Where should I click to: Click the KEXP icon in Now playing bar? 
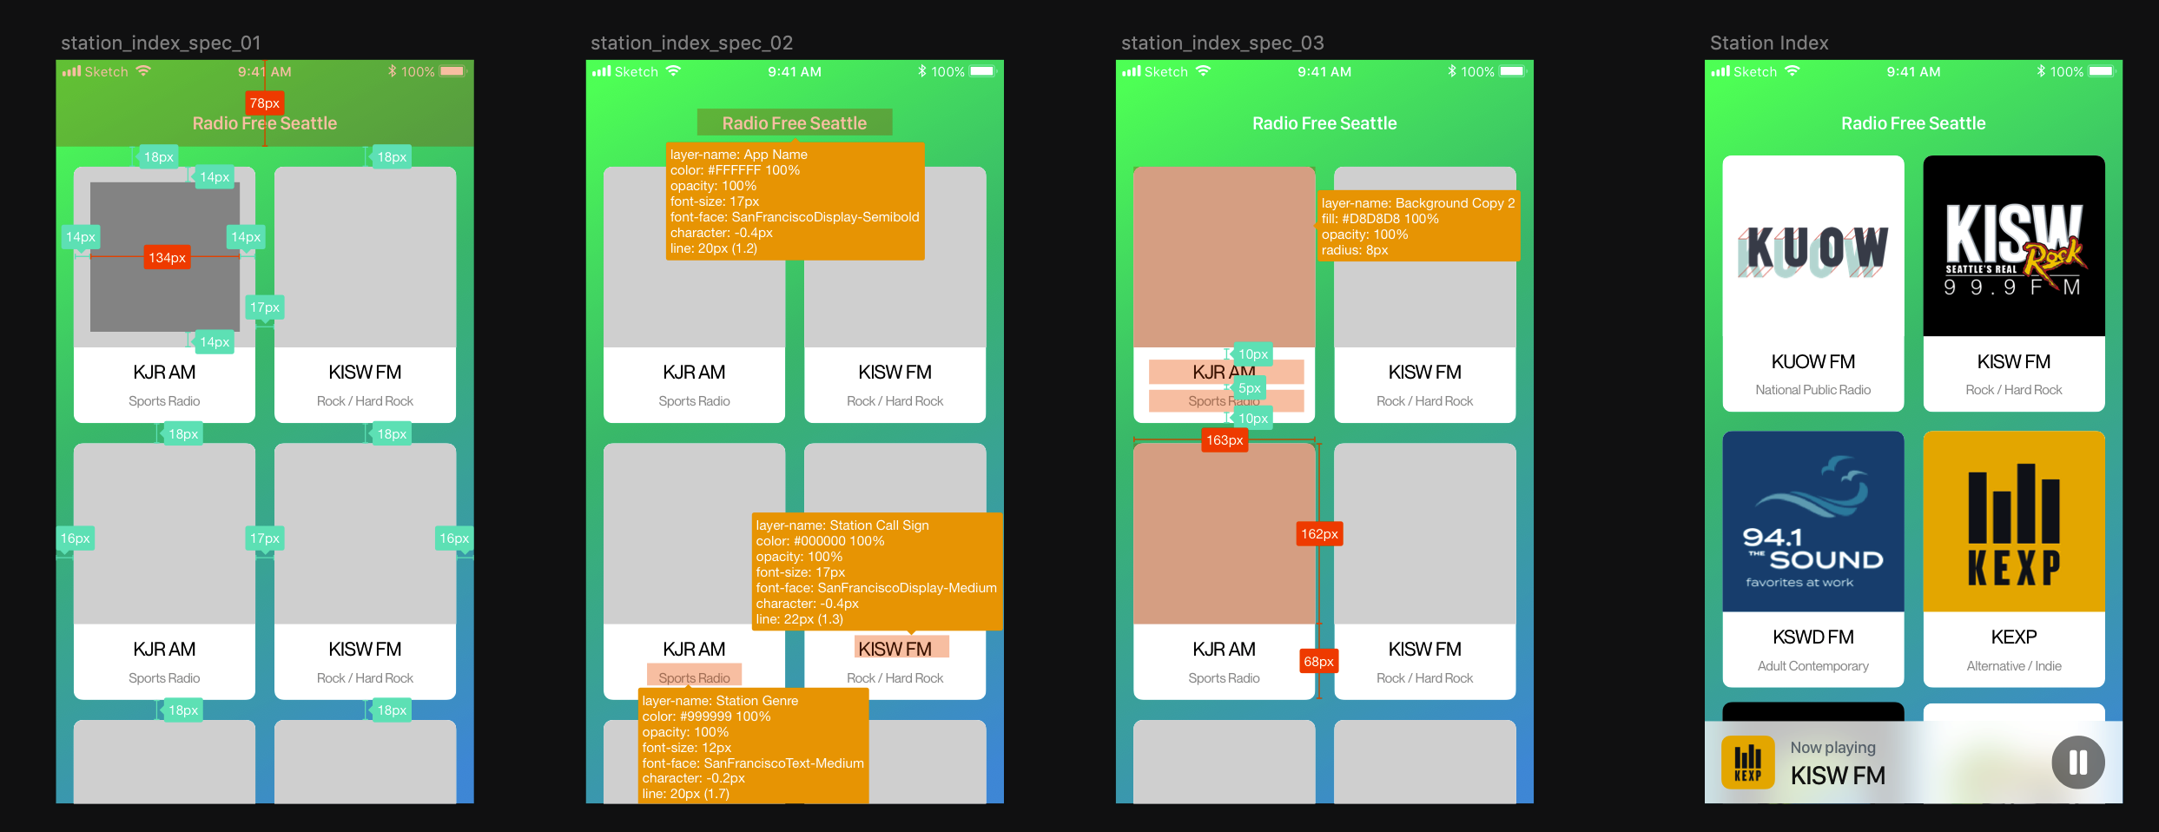click(1748, 763)
